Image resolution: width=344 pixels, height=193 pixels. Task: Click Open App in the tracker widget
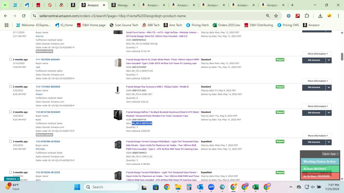point(330,154)
